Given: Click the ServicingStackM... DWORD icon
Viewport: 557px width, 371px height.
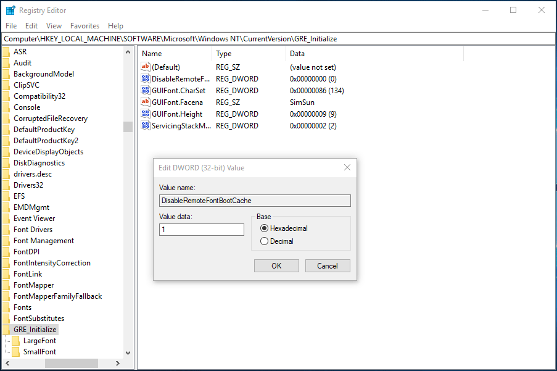Looking at the screenshot, I should pyautogui.click(x=146, y=125).
